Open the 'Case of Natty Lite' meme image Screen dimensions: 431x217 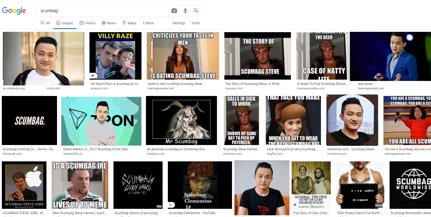[x=323, y=56]
